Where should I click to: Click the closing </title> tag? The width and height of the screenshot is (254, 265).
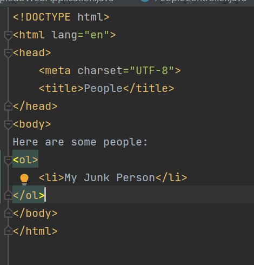pos(149,89)
